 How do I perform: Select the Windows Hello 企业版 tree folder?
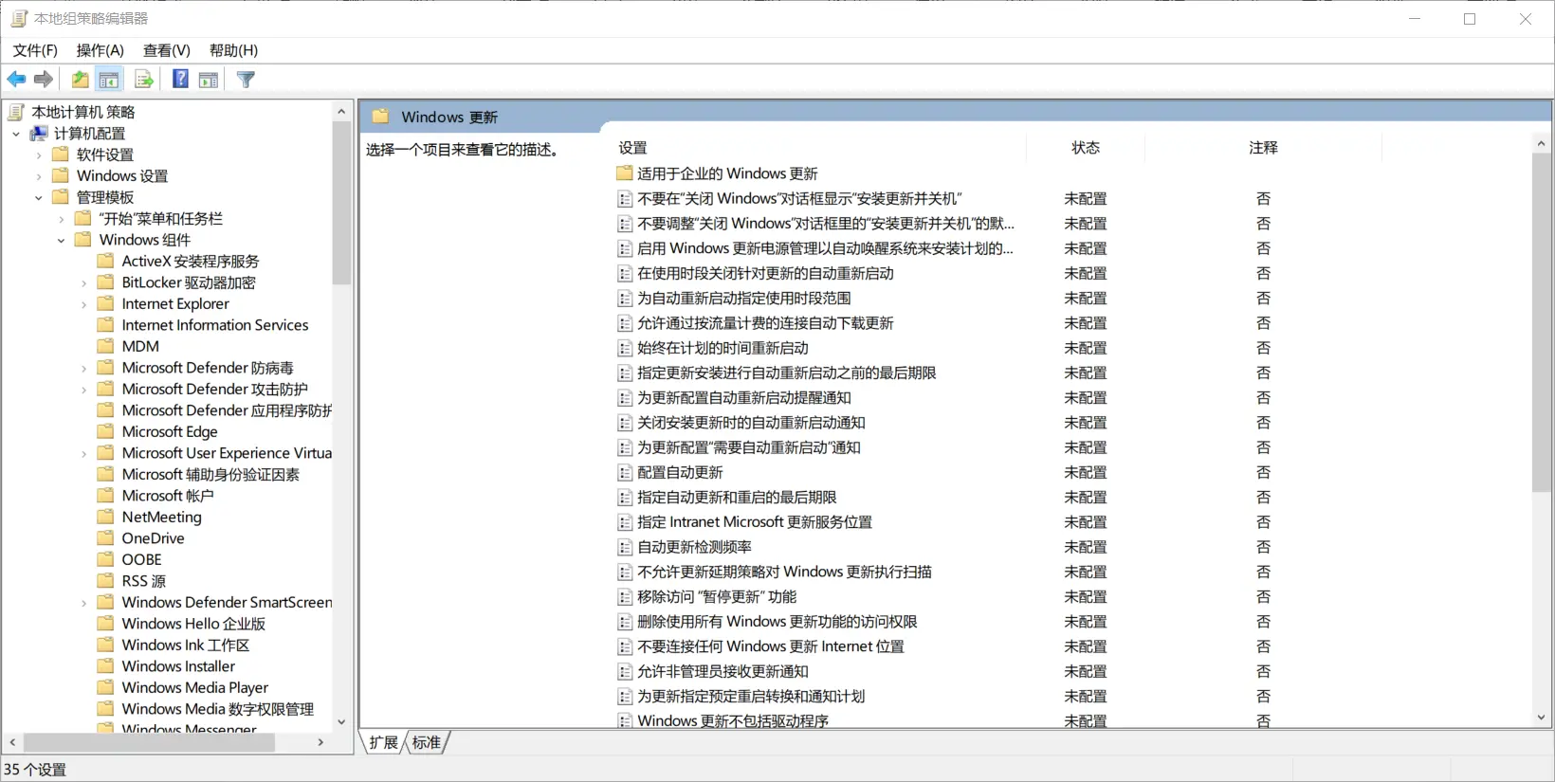click(193, 624)
